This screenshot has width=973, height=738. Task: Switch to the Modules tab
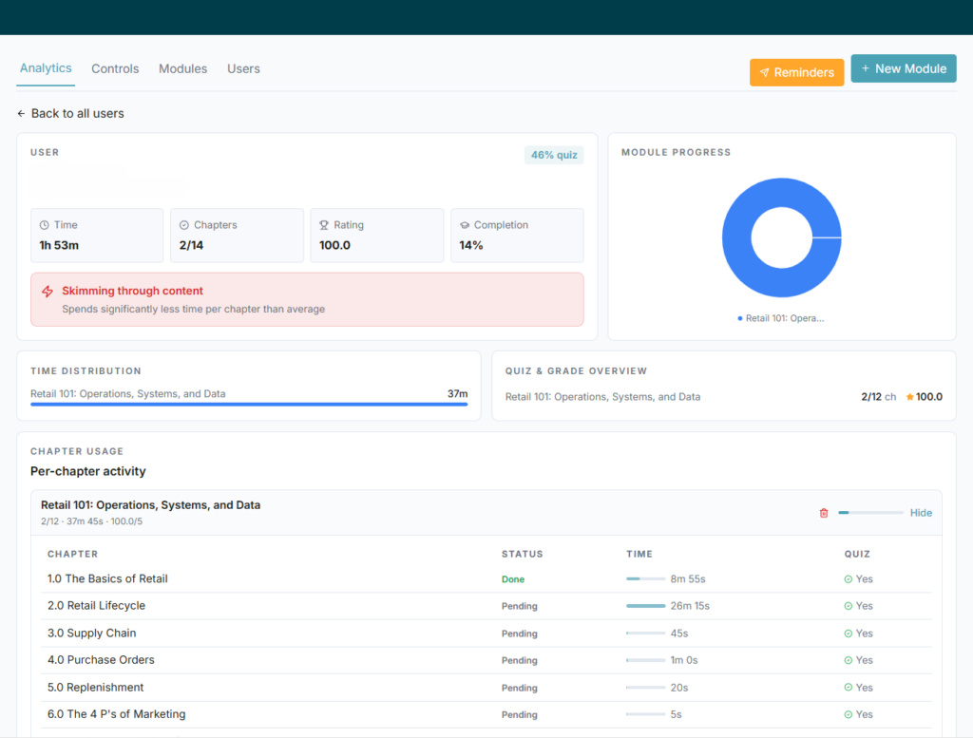(x=183, y=68)
